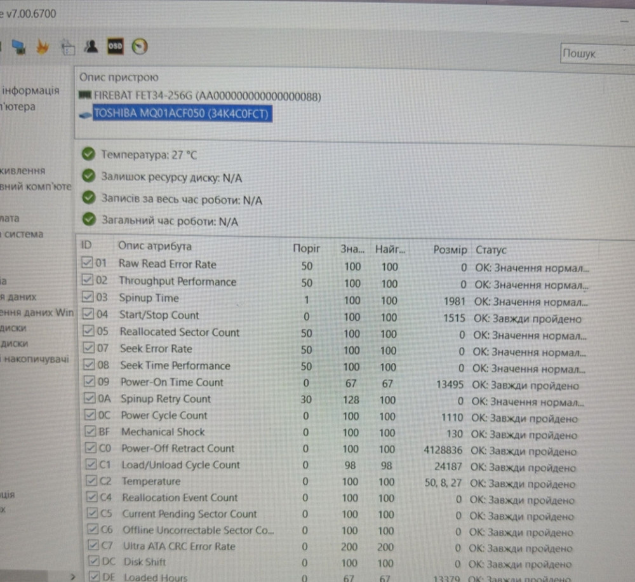Focus the Пошук search field
The width and height of the screenshot is (635, 582).
point(596,54)
